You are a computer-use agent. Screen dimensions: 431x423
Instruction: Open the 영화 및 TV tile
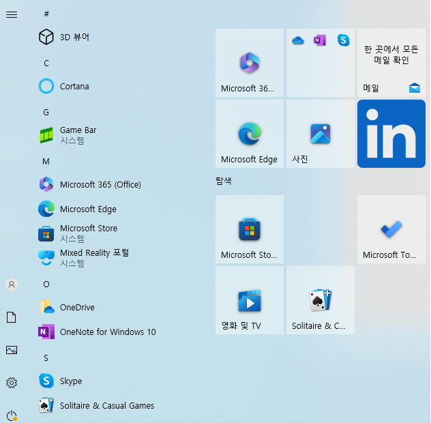click(250, 300)
